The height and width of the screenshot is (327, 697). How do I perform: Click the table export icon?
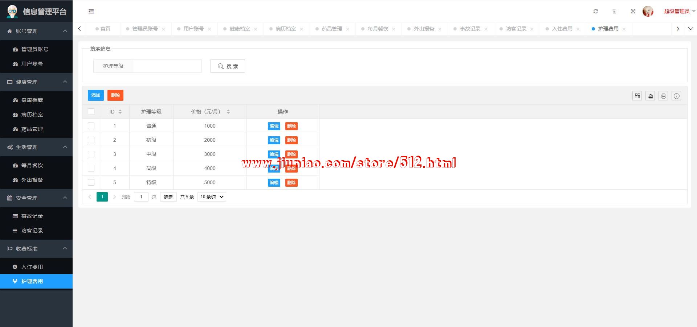click(x=651, y=96)
